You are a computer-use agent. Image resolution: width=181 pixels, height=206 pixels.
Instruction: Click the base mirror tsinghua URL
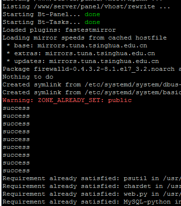point(92,45)
